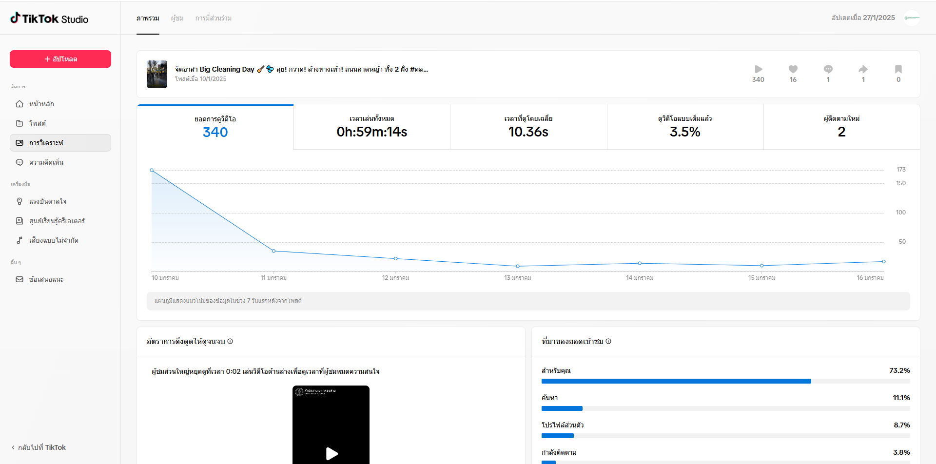Select the เวลาที่ดูโดยเฉลี่ย metric tab
Image resolution: width=936 pixels, height=464 pixels.
point(528,127)
